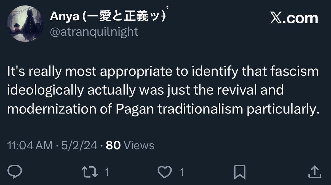Click the like count number 1
331x185 pixels.
pyautogui.click(x=181, y=172)
